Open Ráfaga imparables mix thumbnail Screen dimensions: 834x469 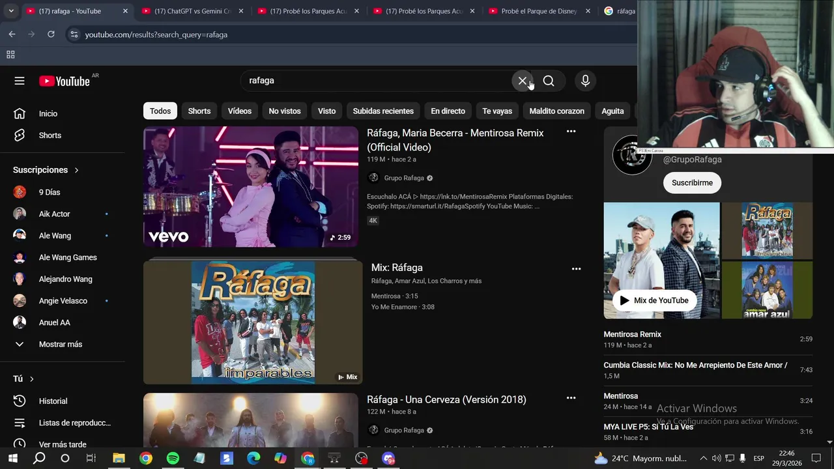click(253, 322)
